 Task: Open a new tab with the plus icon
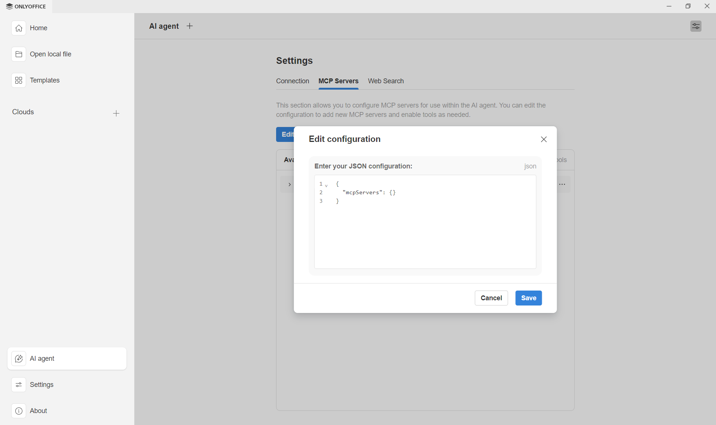coord(190,26)
